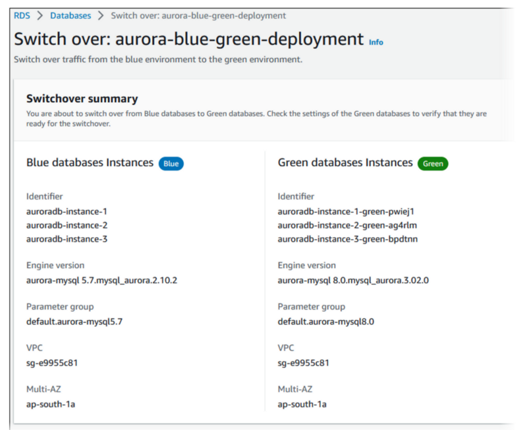Click the Green Multi-AZ value ap-south-1a

[x=302, y=404]
